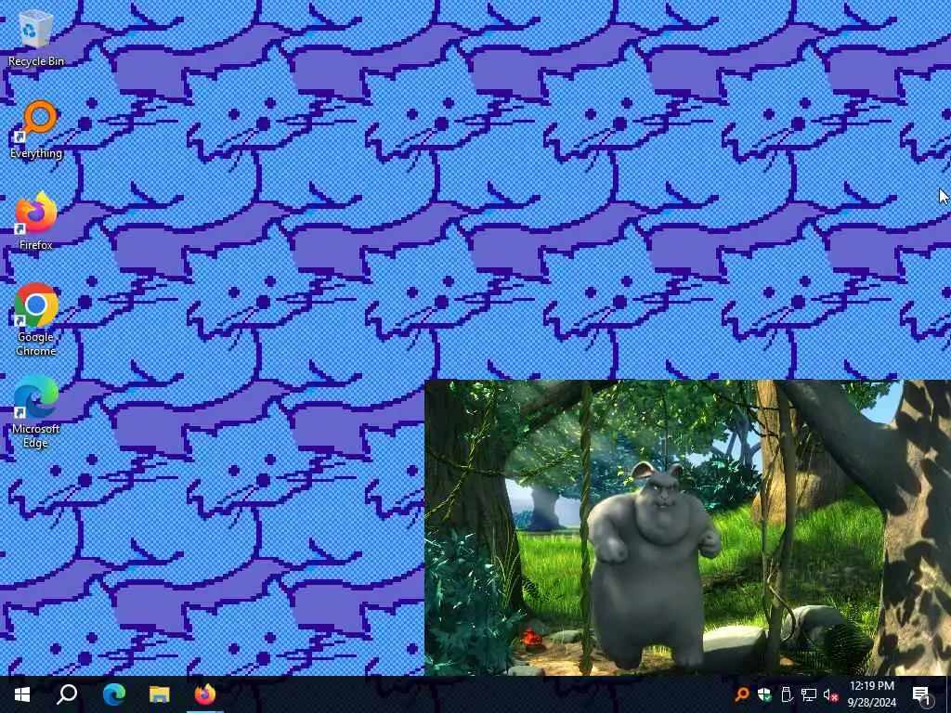Viewport: 951px width, 713px height.
Task: Select the Recycle Bin desktop icon
Action: 36,39
